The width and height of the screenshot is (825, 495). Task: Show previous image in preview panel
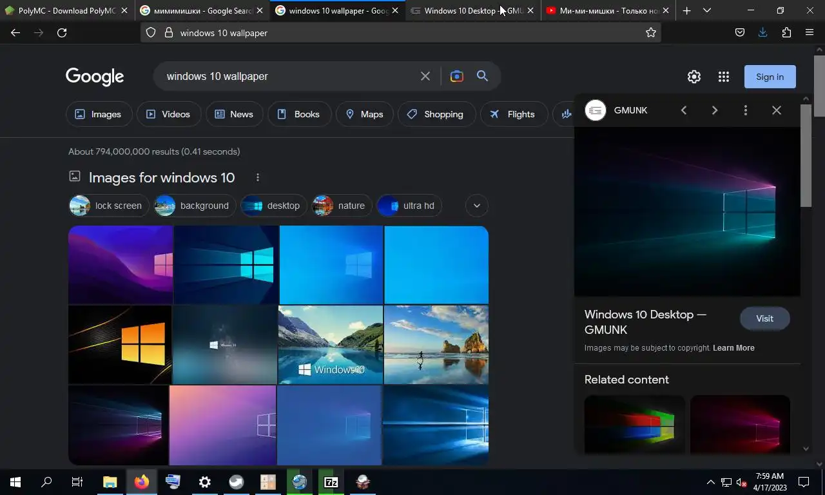684,110
